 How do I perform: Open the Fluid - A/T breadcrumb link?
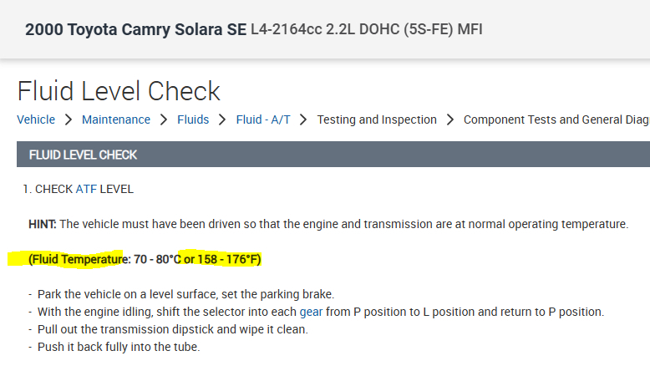263,119
